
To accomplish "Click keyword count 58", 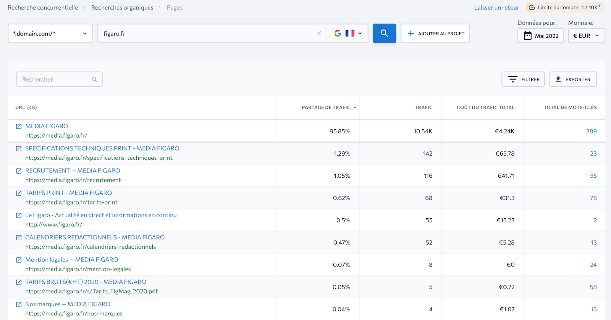I will [x=593, y=287].
